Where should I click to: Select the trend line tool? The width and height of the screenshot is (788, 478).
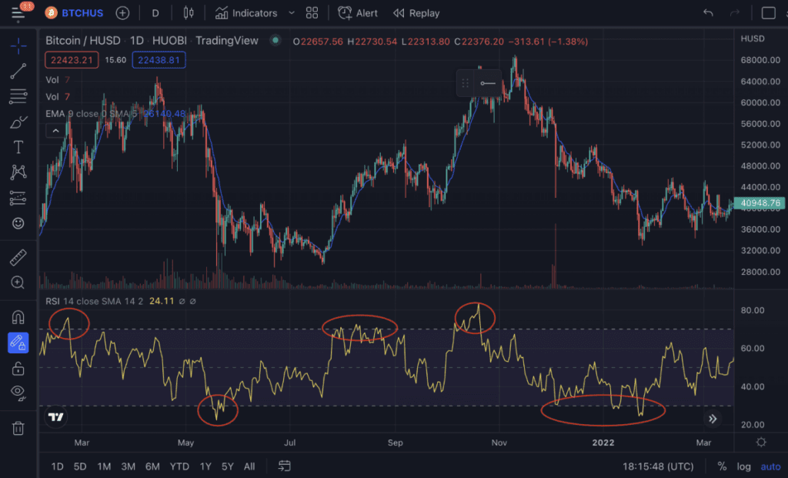18,72
